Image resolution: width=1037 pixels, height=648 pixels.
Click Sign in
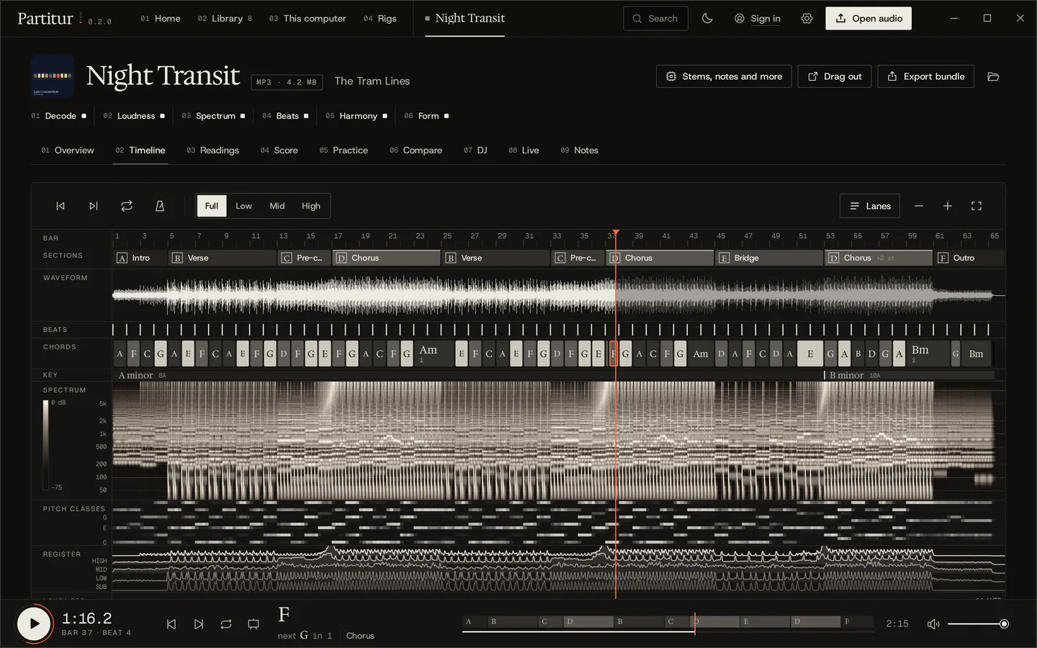[758, 19]
